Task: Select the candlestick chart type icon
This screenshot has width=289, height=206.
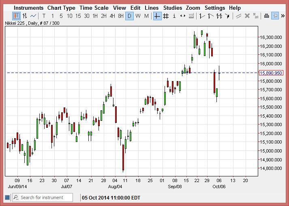Action: [x=16, y=16]
